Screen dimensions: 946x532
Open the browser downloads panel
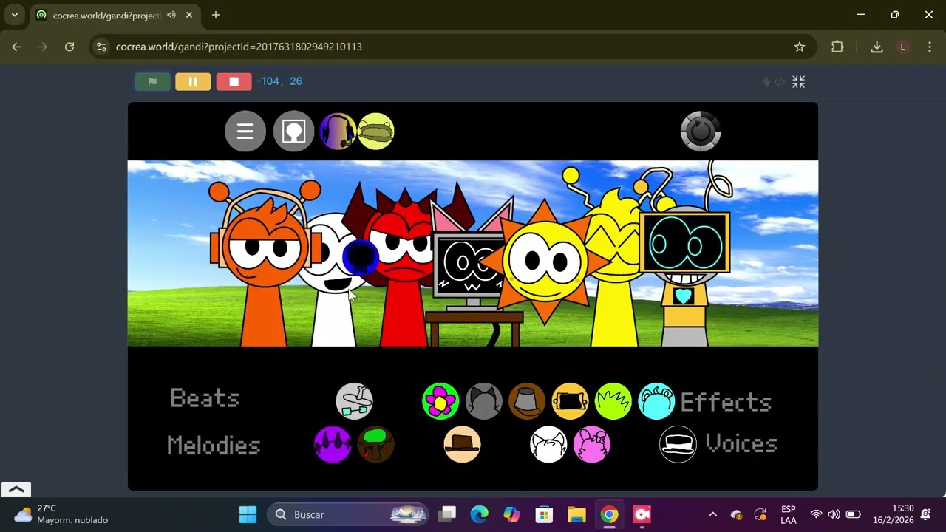[x=877, y=47]
